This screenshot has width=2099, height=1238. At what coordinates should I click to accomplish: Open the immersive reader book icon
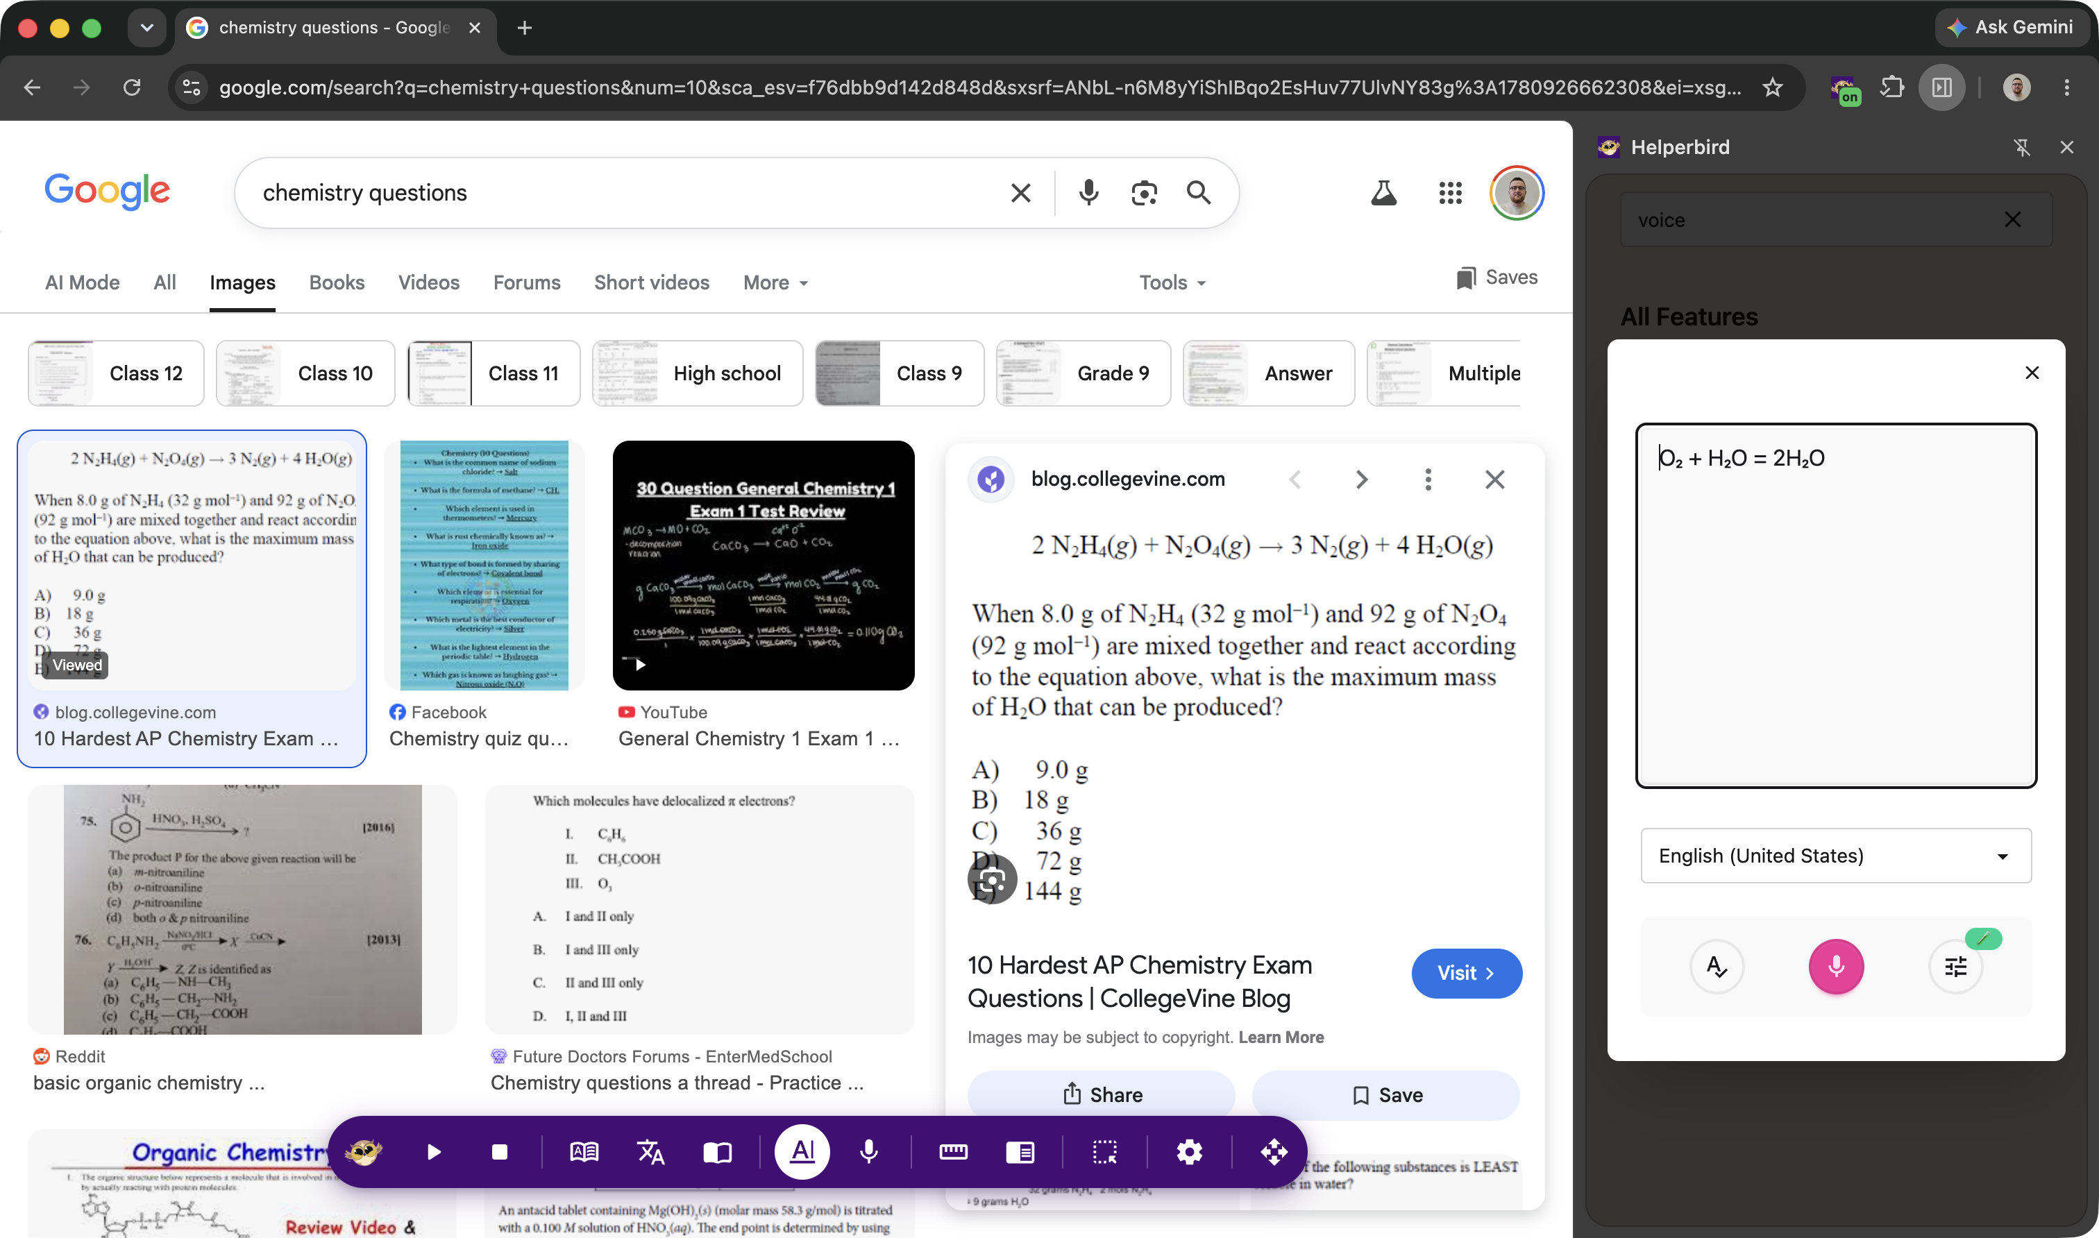(584, 1152)
